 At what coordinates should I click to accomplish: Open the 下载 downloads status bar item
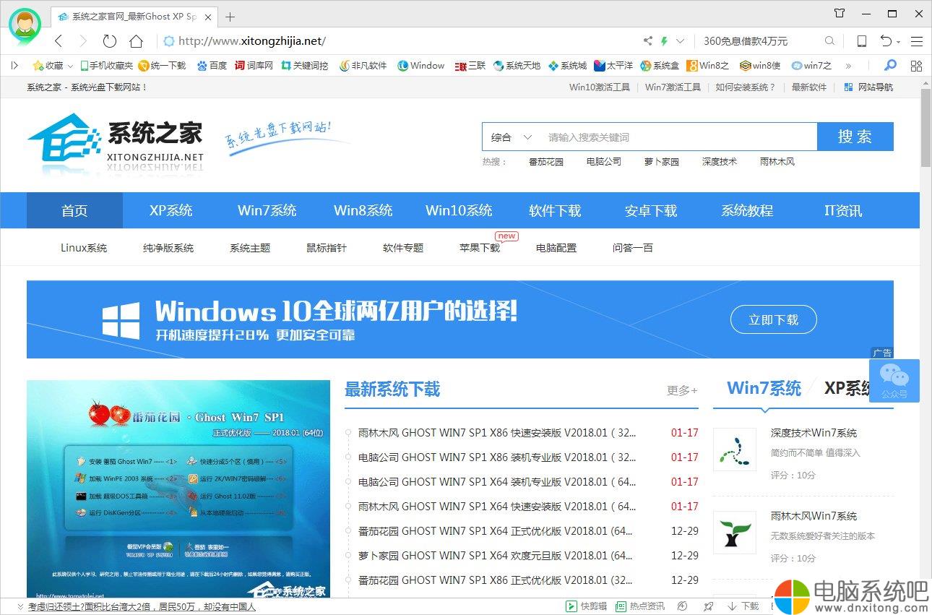click(743, 606)
